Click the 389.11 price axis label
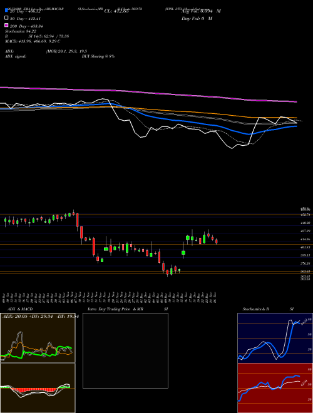The width and height of the screenshot is (313, 413). point(306,255)
